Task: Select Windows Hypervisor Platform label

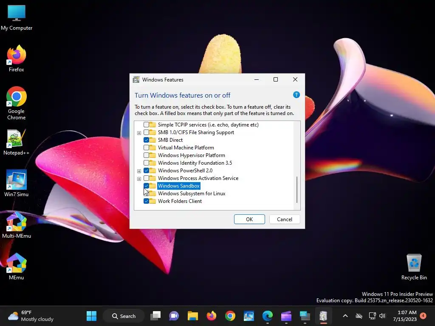Action: click(192, 155)
